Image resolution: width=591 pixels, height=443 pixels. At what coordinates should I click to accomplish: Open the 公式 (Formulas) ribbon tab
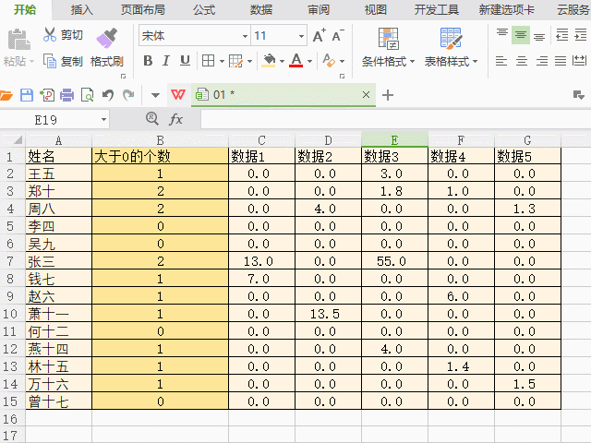pyautogui.click(x=204, y=9)
